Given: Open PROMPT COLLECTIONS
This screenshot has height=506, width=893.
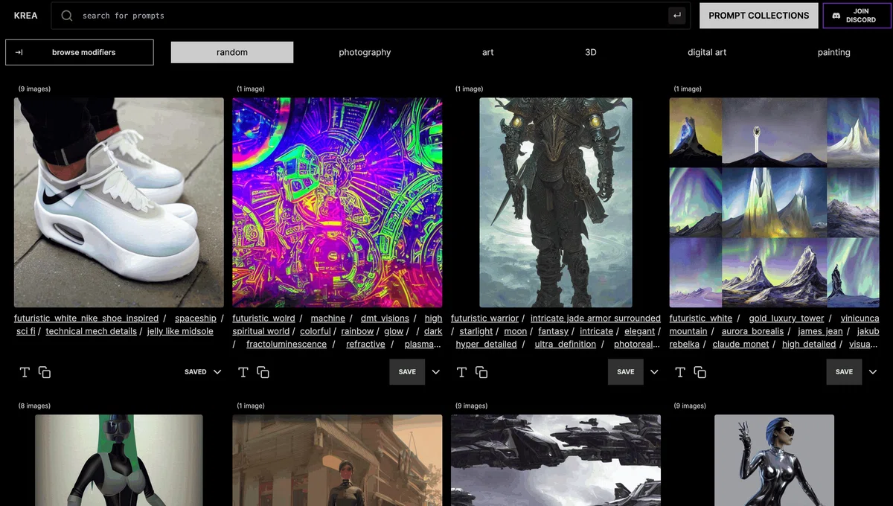Looking at the screenshot, I should 759,16.
